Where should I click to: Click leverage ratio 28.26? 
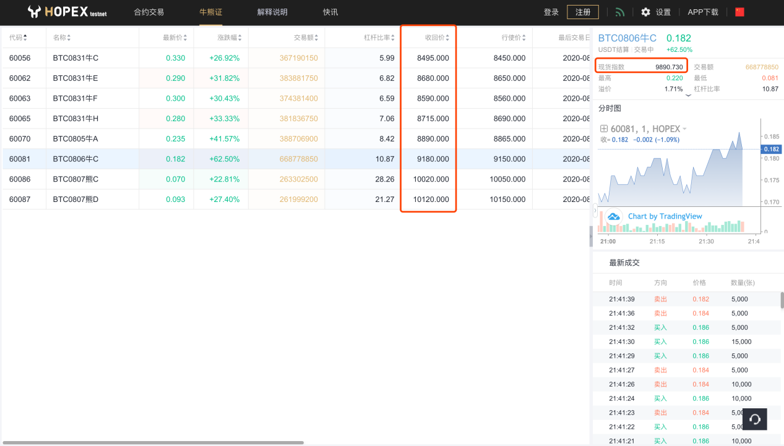point(385,179)
